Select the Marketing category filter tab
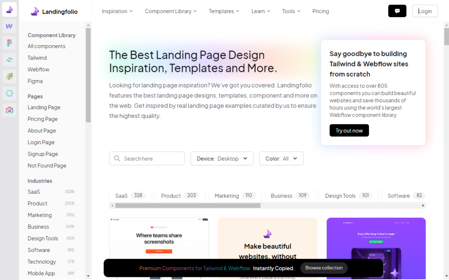Screen dimensions: 449x280 [x=235, y=195]
